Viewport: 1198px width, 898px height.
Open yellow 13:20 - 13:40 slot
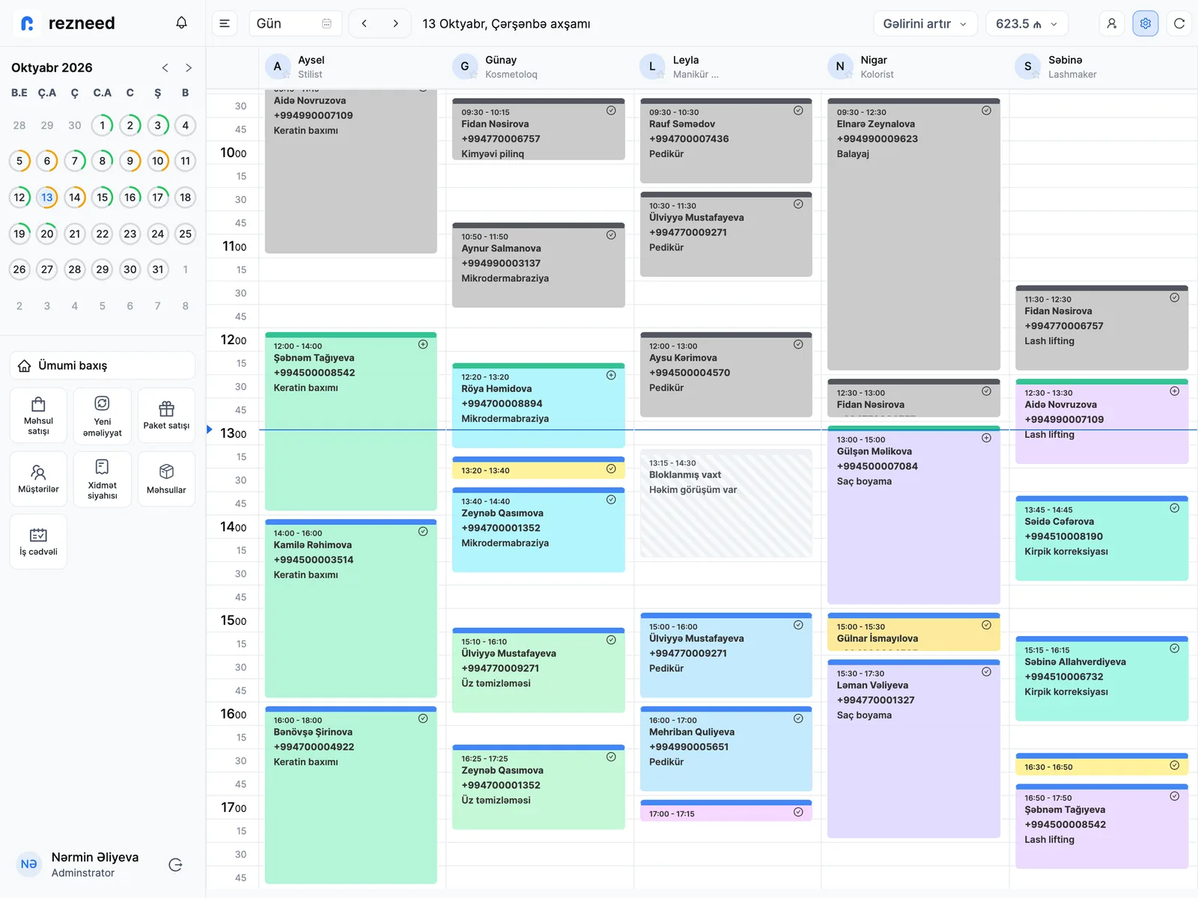click(x=538, y=468)
